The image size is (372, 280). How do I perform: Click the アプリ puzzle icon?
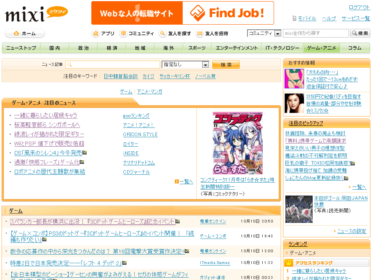[95, 34]
